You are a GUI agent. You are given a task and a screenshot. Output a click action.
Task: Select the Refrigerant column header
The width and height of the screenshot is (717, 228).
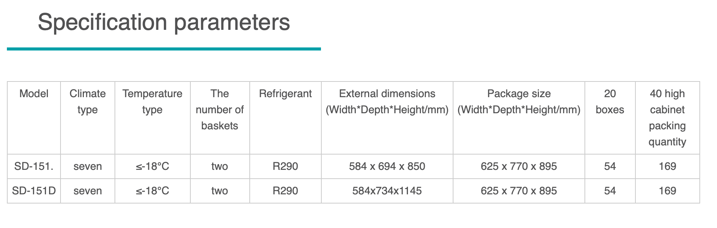(x=285, y=94)
